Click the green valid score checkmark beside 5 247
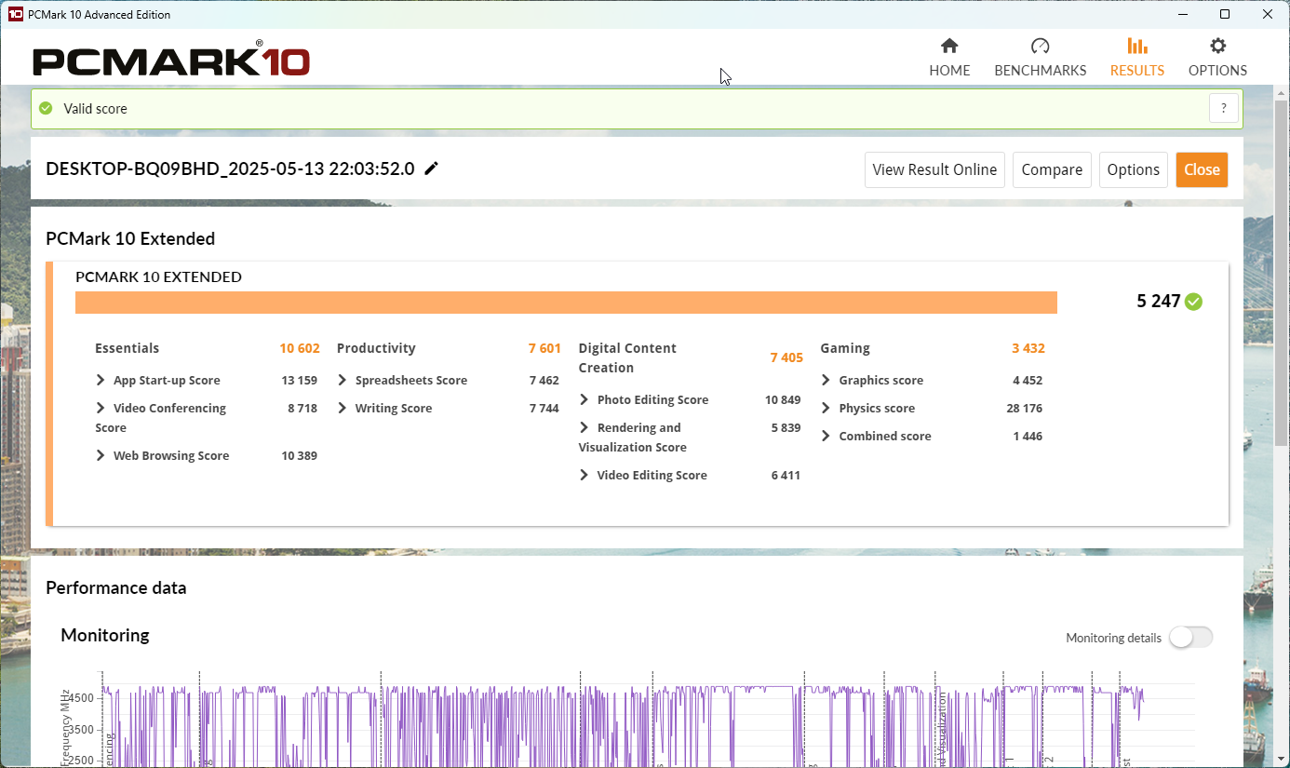 pos(1193,302)
